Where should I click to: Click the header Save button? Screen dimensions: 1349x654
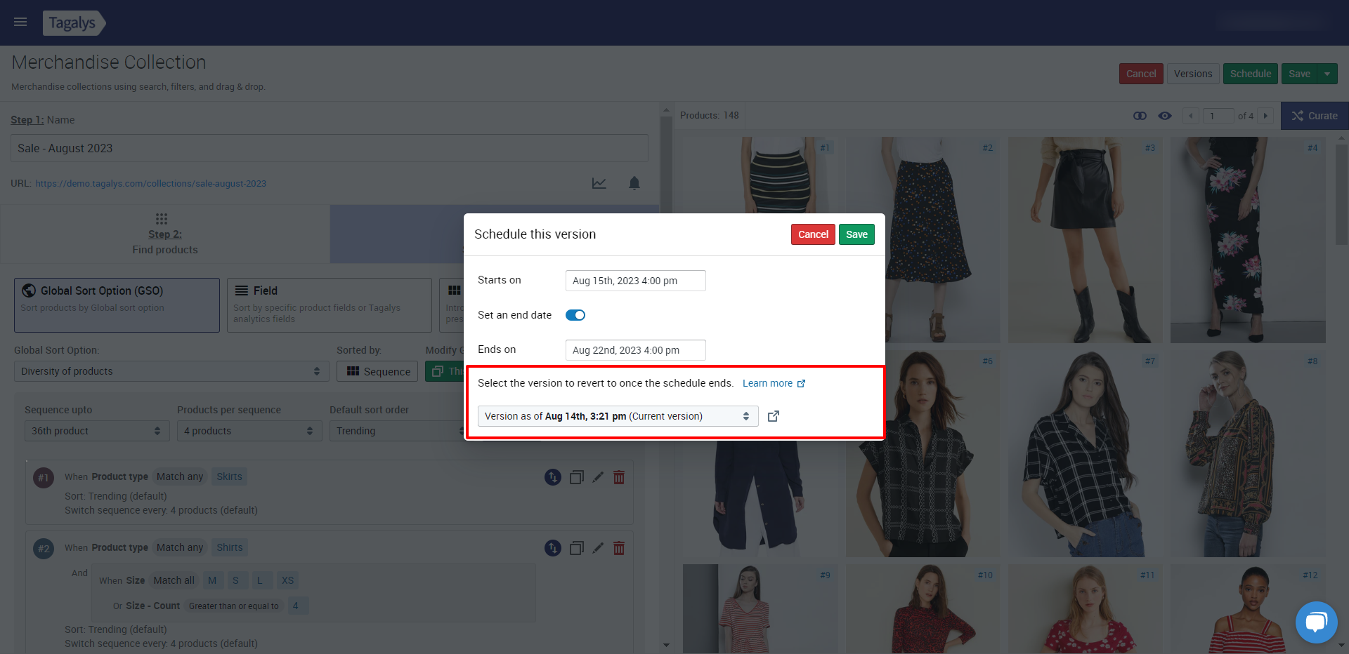[x=1299, y=74]
